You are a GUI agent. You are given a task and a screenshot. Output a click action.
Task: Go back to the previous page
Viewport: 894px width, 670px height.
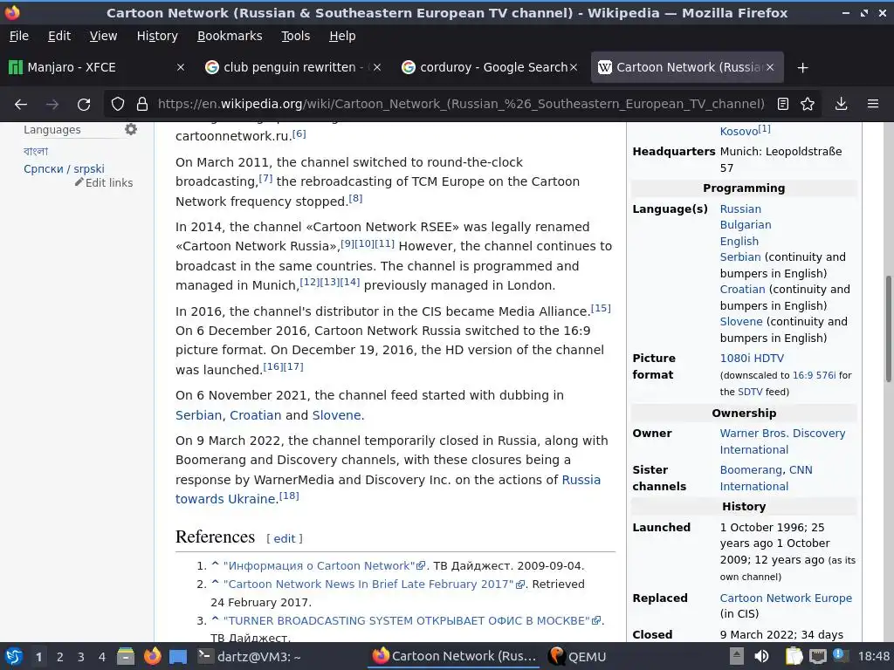coord(21,105)
